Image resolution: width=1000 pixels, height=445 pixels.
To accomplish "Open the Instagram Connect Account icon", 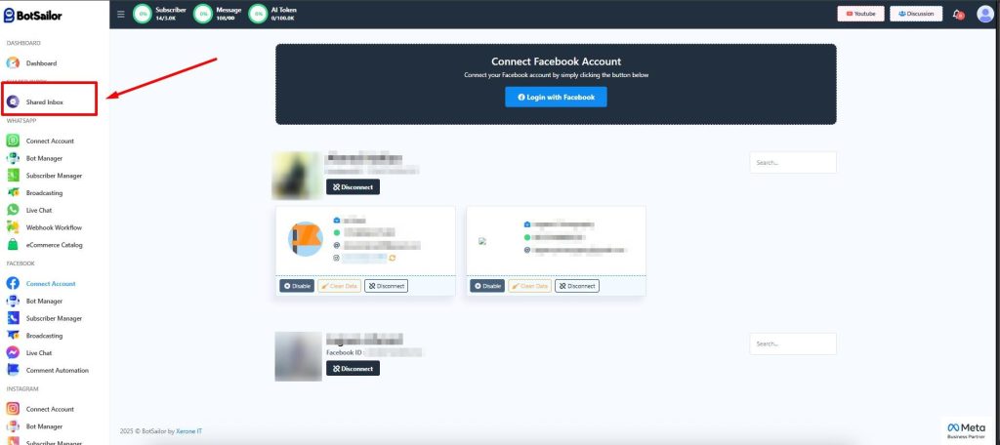I will pyautogui.click(x=13, y=409).
